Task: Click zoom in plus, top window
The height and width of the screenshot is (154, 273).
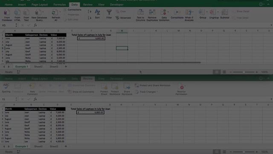Action: click(257, 72)
